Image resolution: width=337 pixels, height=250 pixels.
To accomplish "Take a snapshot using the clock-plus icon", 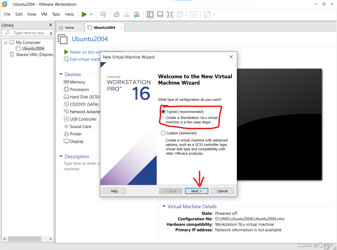I will click(117, 14).
